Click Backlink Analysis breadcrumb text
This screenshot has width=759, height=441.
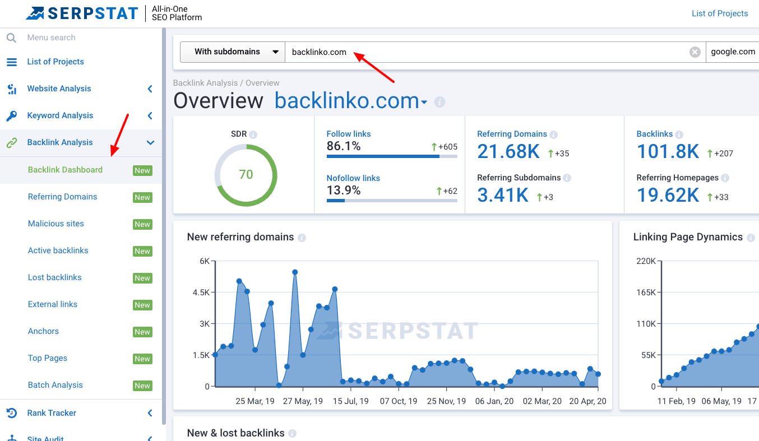(x=205, y=83)
